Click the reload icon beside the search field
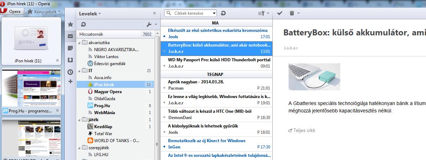The height and width of the screenshot is (160, 426). tap(223, 13)
